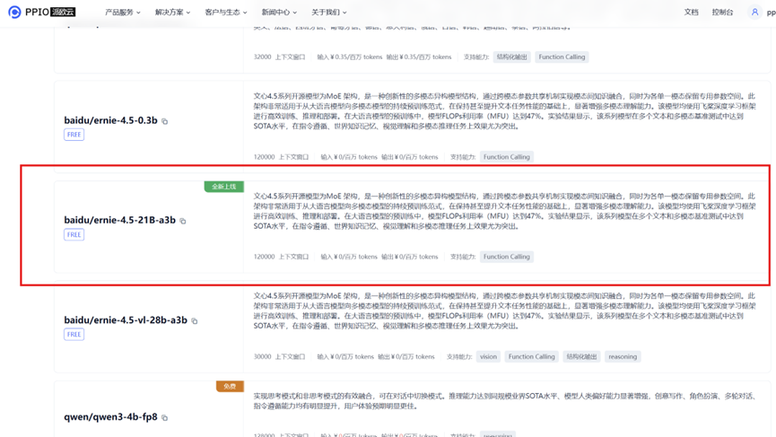
Task: Click the 32000 上下文窗口 text
Action: (279, 57)
